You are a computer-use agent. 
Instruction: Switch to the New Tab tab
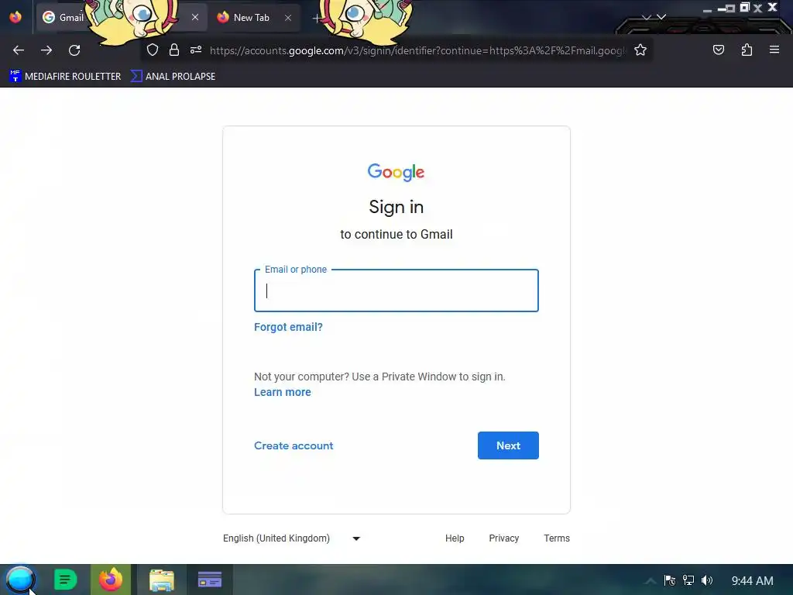point(252,18)
